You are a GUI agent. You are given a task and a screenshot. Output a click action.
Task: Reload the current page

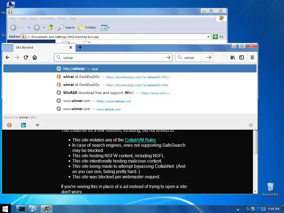tap(26, 58)
